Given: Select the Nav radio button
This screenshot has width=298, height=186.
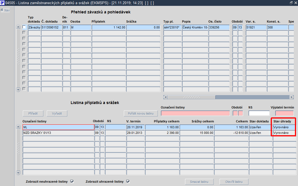Looking at the screenshot, I should pos(2,10).
